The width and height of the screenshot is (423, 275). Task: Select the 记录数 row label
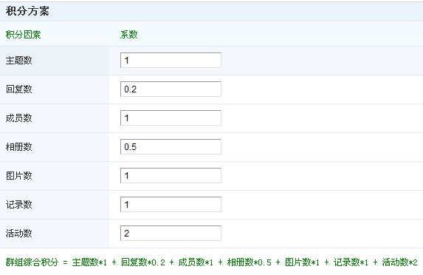tap(19, 205)
